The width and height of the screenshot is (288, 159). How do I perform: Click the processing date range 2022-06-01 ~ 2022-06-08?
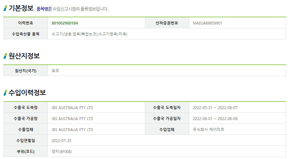point(215,119)
